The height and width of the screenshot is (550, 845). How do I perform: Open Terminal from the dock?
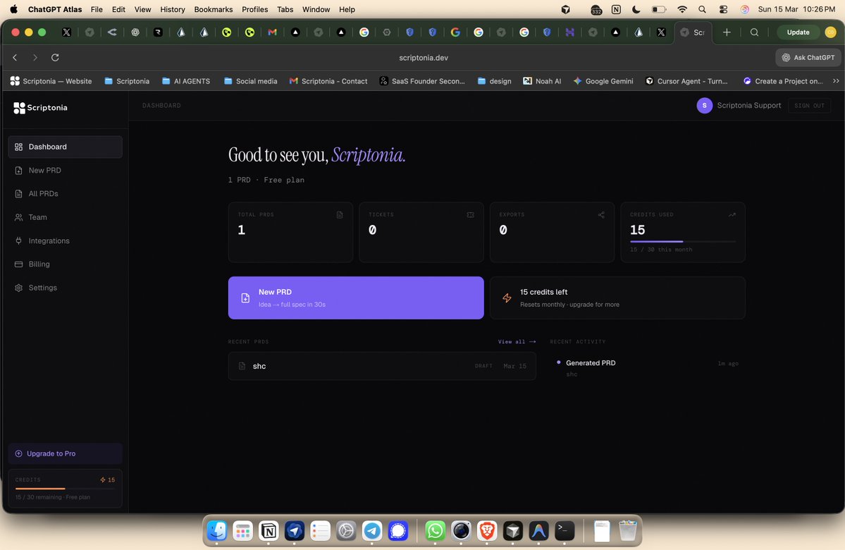(x=565, y=531)
